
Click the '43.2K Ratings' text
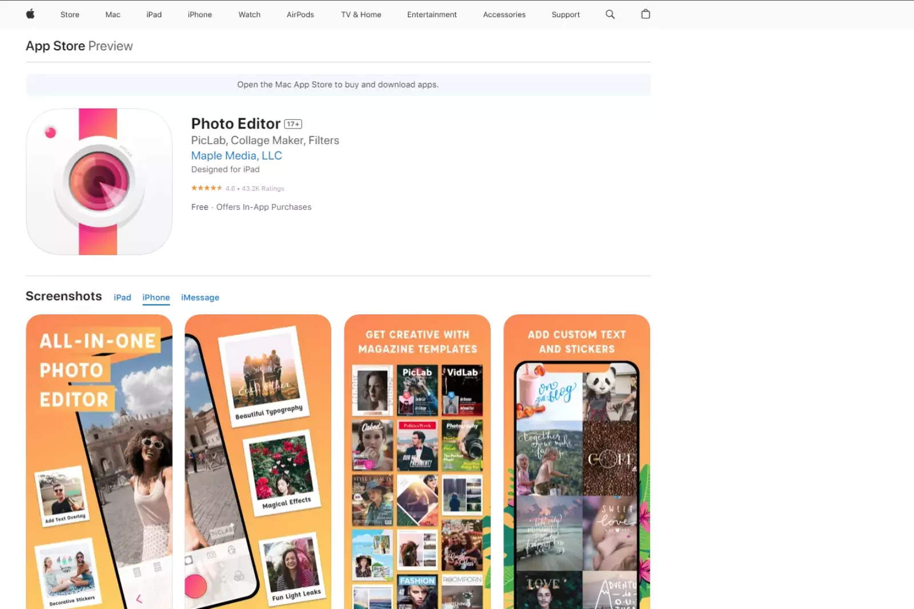click(263, 189)
